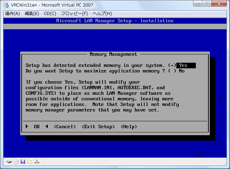Click the network adapter status icon
230x169 pixels.
[37, 162]
